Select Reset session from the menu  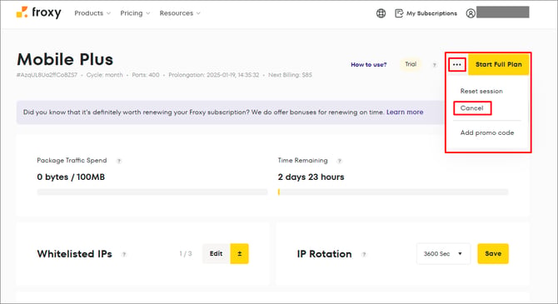click(x=481, y=91)
